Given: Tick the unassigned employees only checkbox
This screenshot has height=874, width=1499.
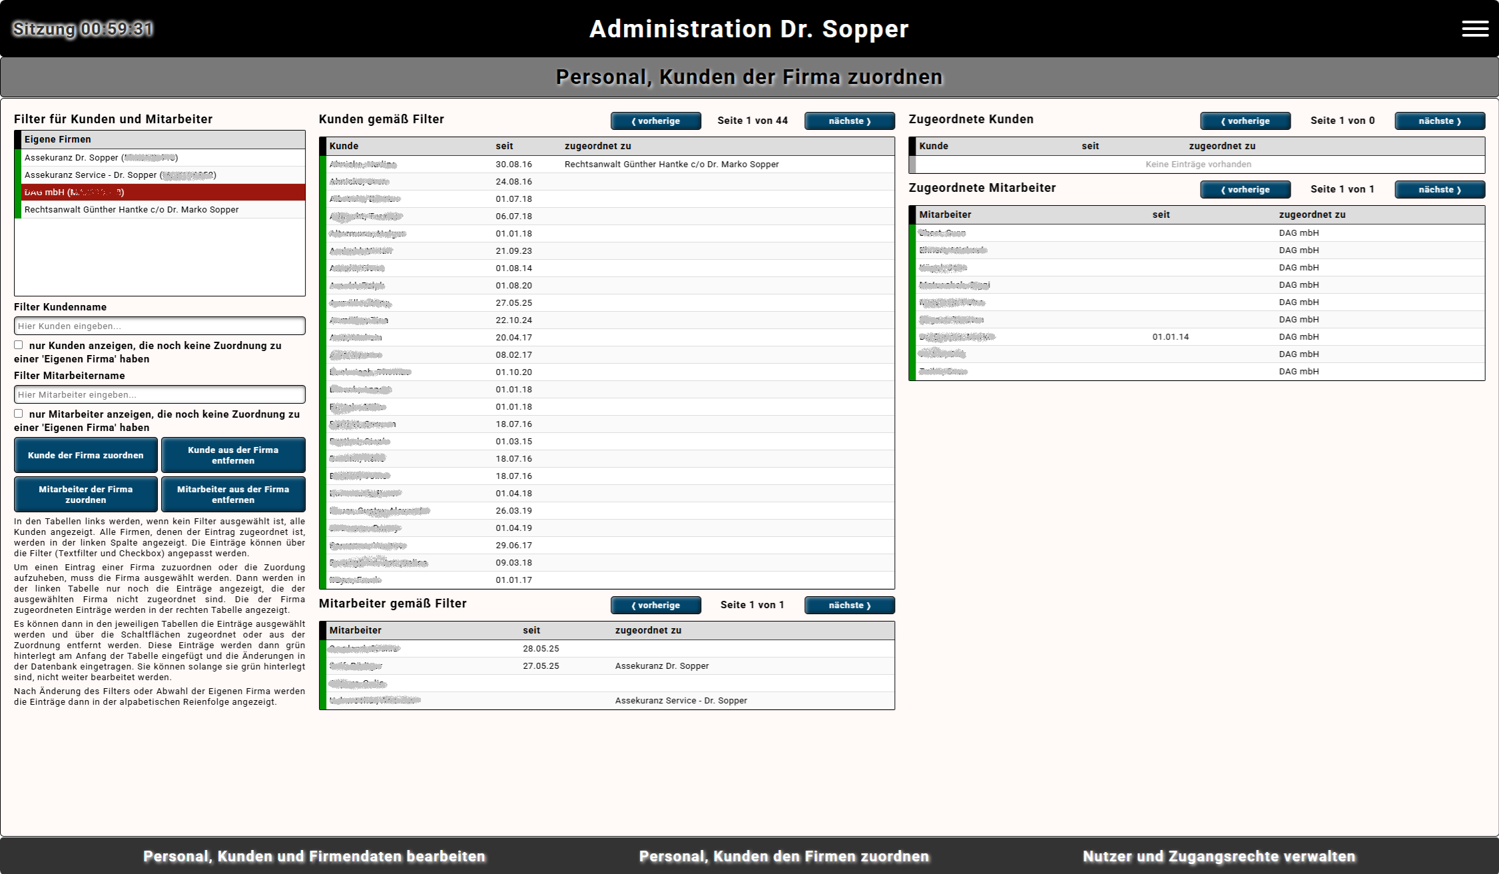Looking at the screenshot, I should (19, 414).
